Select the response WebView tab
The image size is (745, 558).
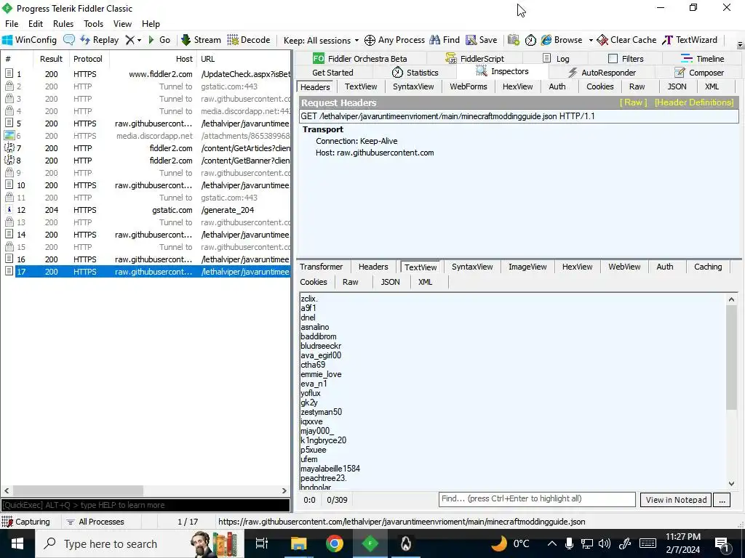click(624, 267)
